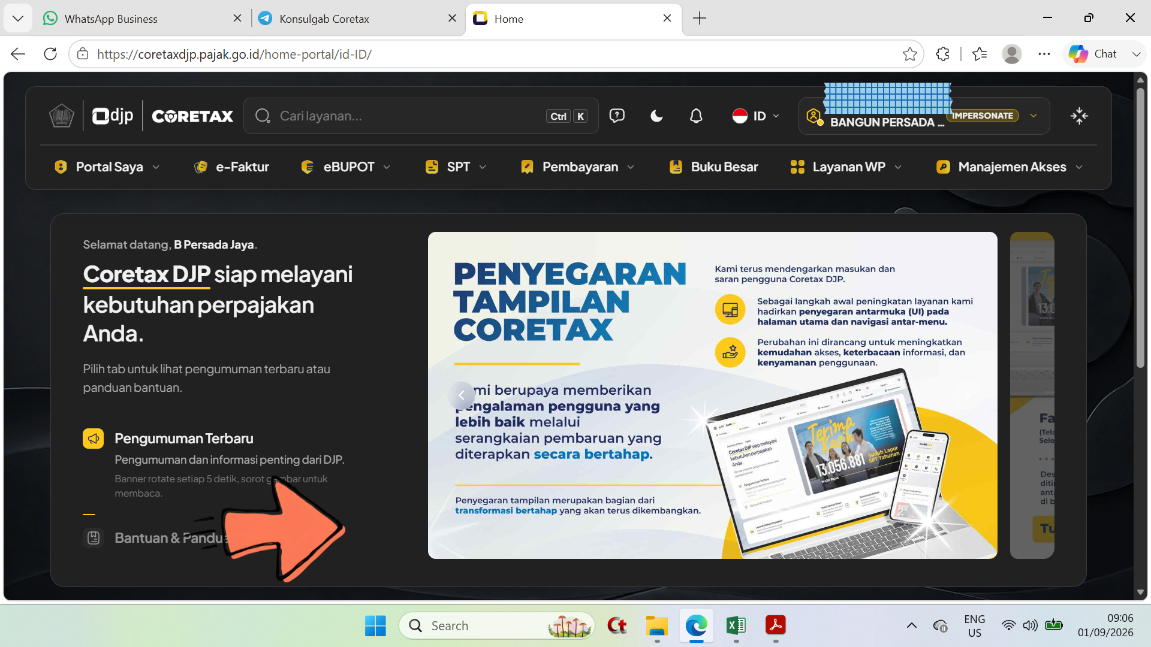Open the Pembayaran dropdown
Viewport: 1151px width, 647px height.
[x=578, y=167]
